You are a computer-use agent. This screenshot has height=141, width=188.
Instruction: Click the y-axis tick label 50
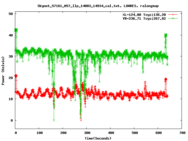coord(11,14)
